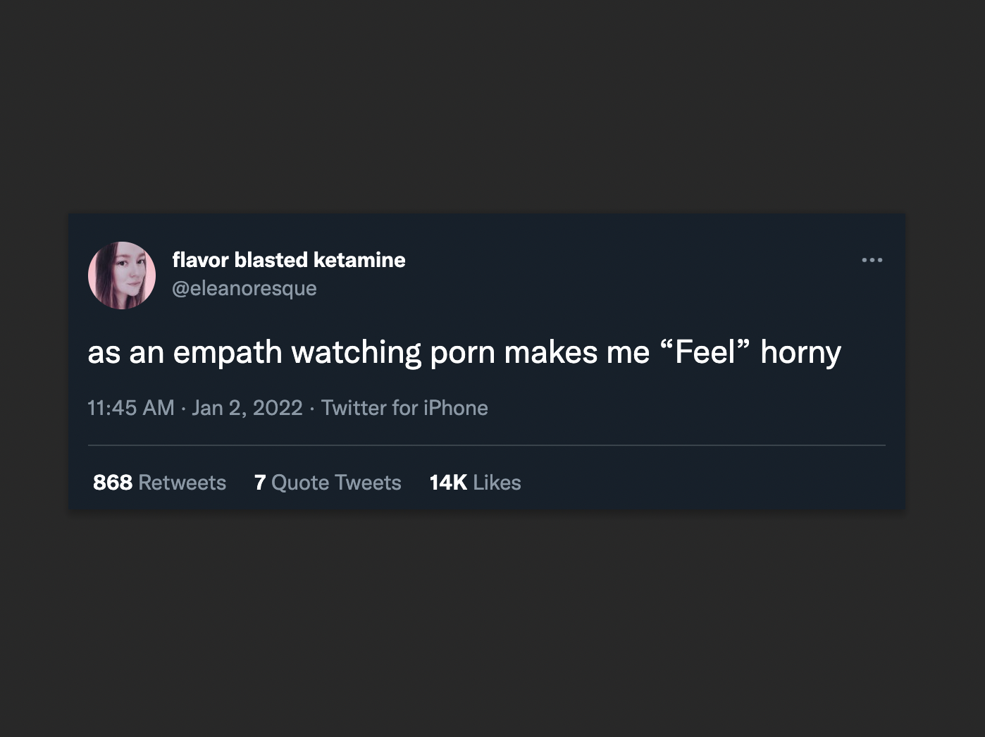Open the 7 Quote Tweets list
The width and height of the screenshot is (985, 737).
[x=328, y=482]
